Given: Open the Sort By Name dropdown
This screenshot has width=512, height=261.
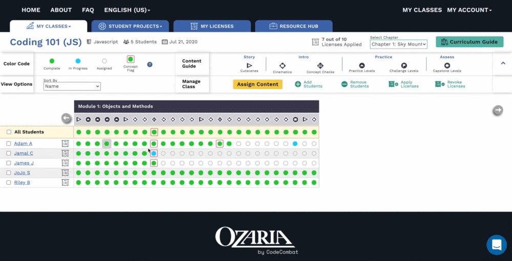Looking at the screenshot, I should (72, 86).
